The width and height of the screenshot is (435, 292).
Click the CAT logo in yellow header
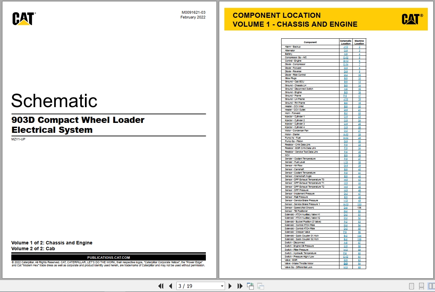point(412,19)
